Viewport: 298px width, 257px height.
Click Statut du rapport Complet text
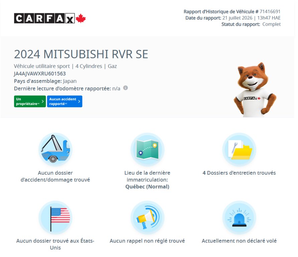[x=251, y=24]
